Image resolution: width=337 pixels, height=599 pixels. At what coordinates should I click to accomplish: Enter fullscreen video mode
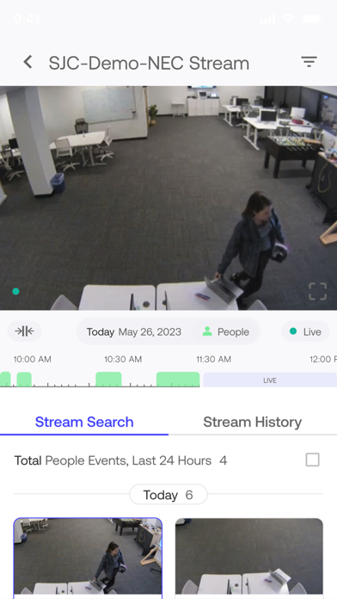coord(317,292)
